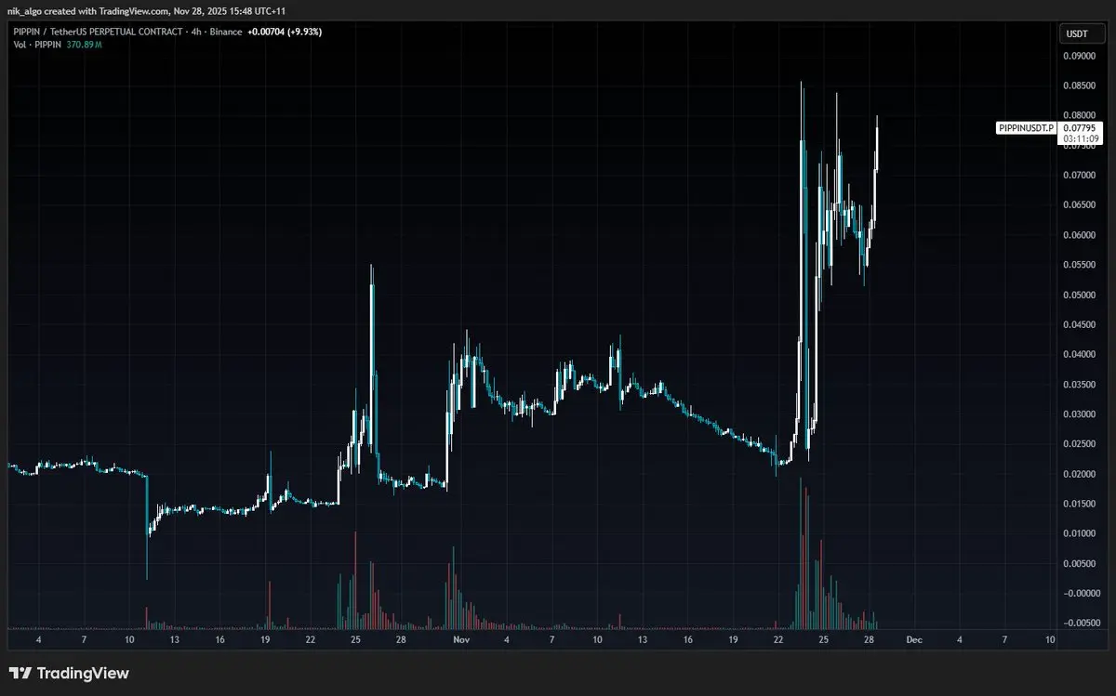The width and height of the screenshot is (1116, 696).
Task: Click the 0.04000 price axis label
Action: 1081,354
